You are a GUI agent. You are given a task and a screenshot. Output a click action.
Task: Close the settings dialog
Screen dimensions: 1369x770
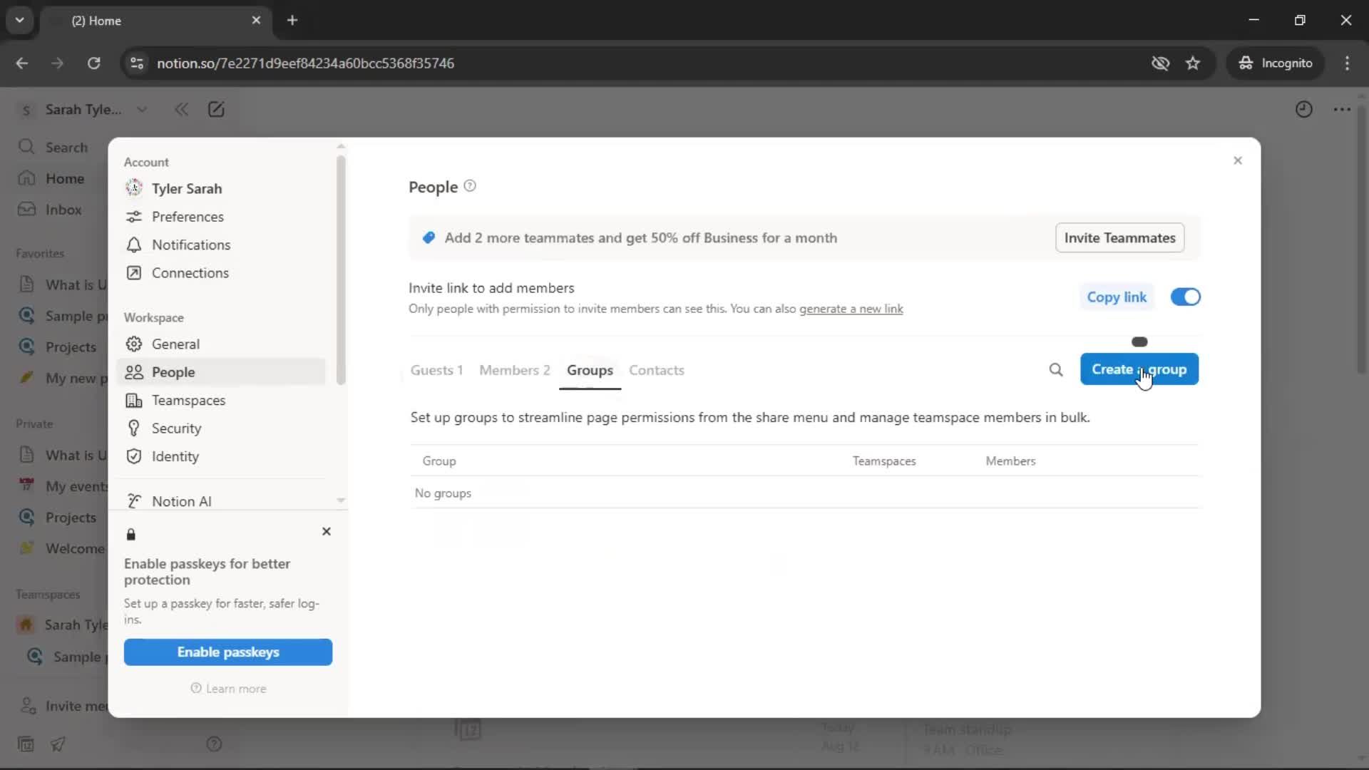click(x=1238, y=160)
